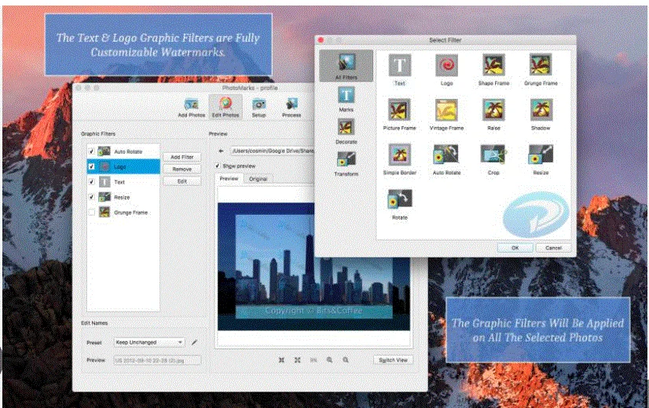
Task: Go to the Process toolbar section
Action: 291,108
